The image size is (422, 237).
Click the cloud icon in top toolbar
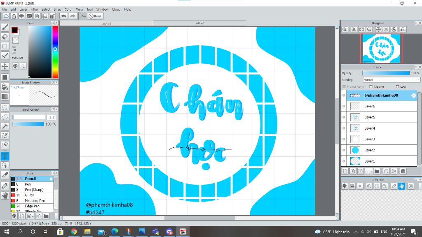click(6, 16)
